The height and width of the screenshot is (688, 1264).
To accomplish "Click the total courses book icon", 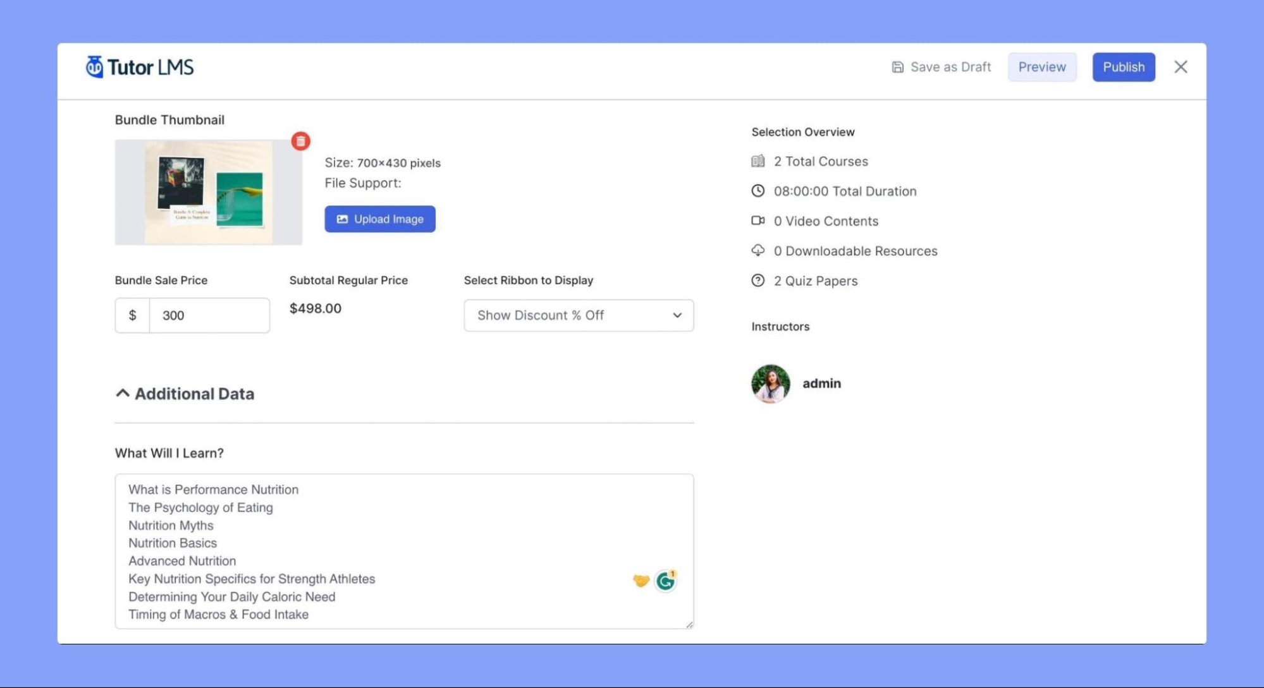I will pyautogui.click(x=757, y=161).
